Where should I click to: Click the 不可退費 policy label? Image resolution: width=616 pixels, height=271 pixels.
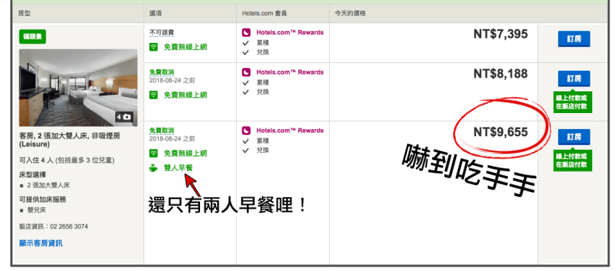(x=162, y=33)
